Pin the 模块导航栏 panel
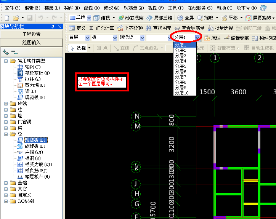This screenshot has width=276, height=219. [x=53, y=27]
